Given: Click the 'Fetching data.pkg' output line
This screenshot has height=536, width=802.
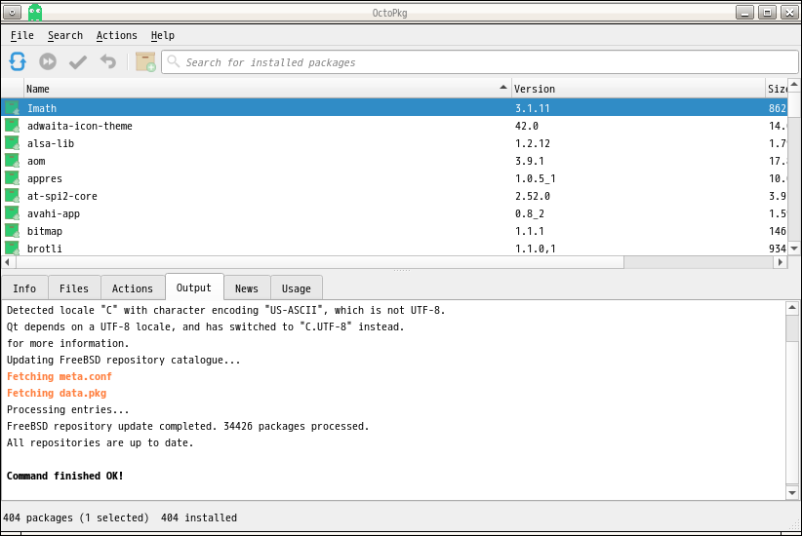Looking at the screenshot, I should (57, 393).
